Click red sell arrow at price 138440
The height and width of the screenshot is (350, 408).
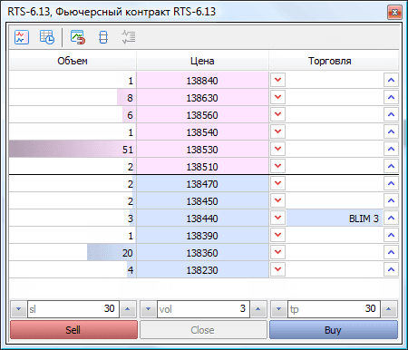(x=277, y=218)
